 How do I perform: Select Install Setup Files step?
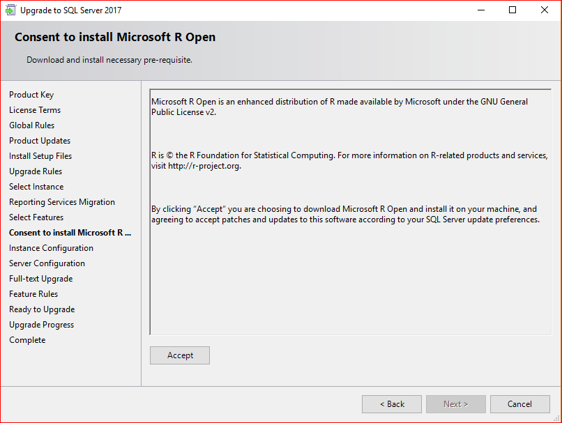tap(40, 156)
